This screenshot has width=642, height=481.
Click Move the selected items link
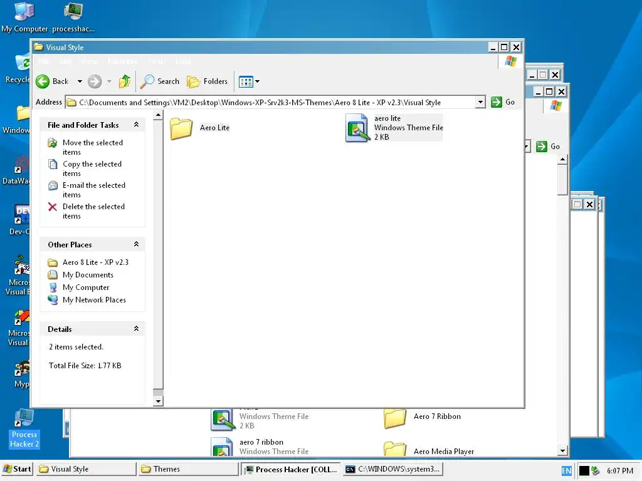click(x=93, y=147)
